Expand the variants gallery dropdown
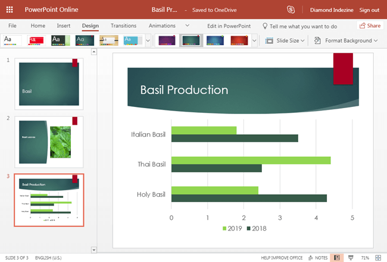Image resolution: width=387 pixels, height=262 pixels. click(x=254, y=40)
